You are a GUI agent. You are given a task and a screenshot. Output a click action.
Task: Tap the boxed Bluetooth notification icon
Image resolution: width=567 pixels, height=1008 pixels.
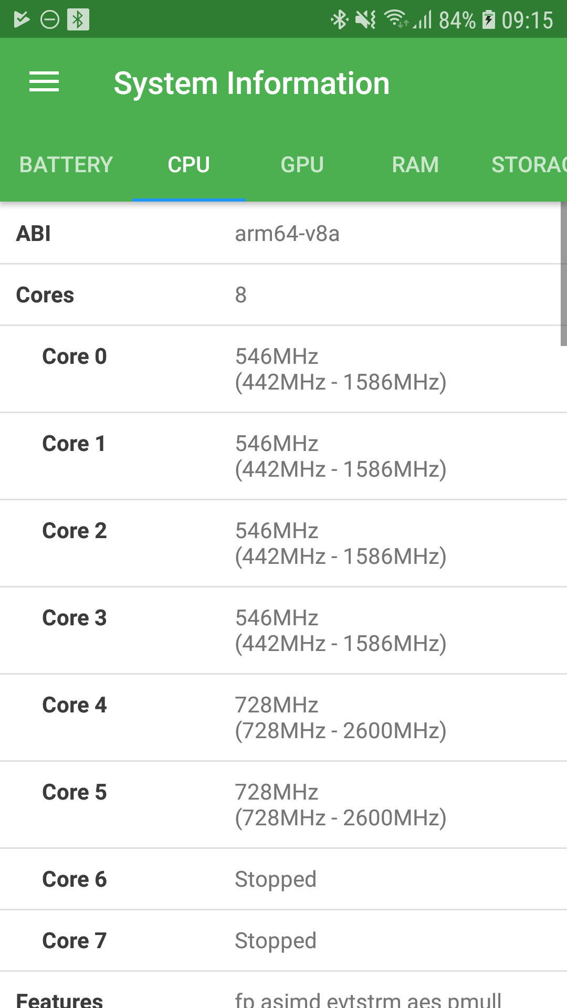[x=78, y=20]
